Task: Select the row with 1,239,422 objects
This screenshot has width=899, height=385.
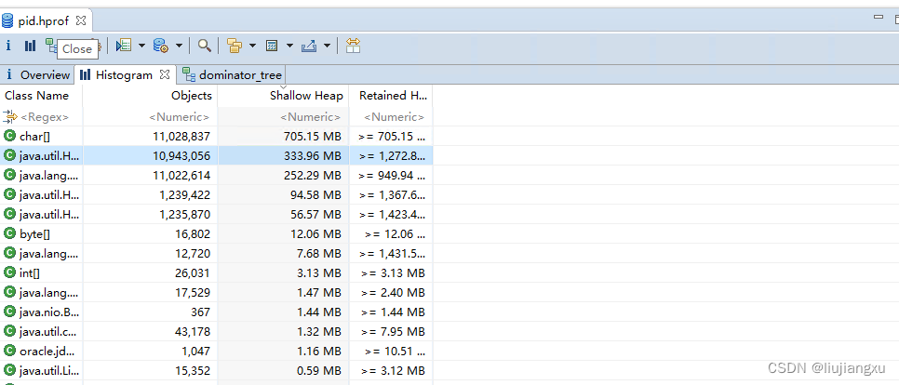Action: coord(216,194)
